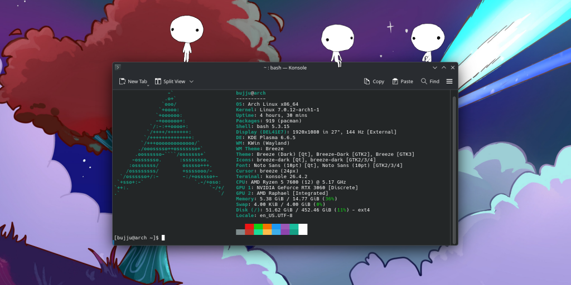The height and width of the screenshot is (285, 571).
Task: Click the mint green color block
Action: 258,232
